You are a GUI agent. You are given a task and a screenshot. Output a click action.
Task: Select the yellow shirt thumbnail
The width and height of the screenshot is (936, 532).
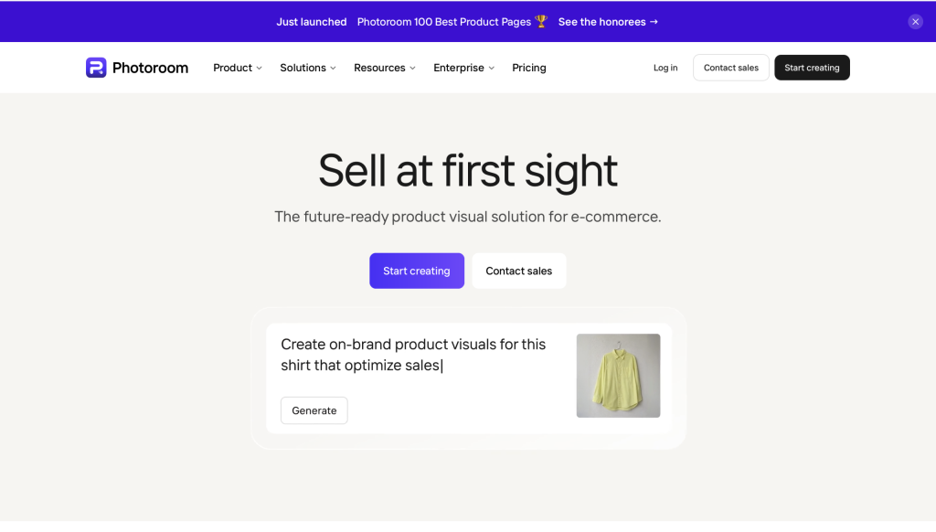pos(618,376)
